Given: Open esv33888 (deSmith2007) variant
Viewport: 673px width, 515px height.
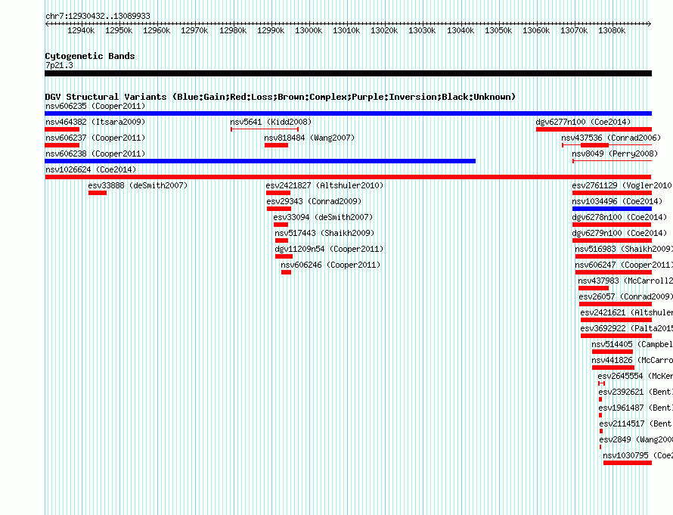Looking at the screenshot, I should coord(138,185).
